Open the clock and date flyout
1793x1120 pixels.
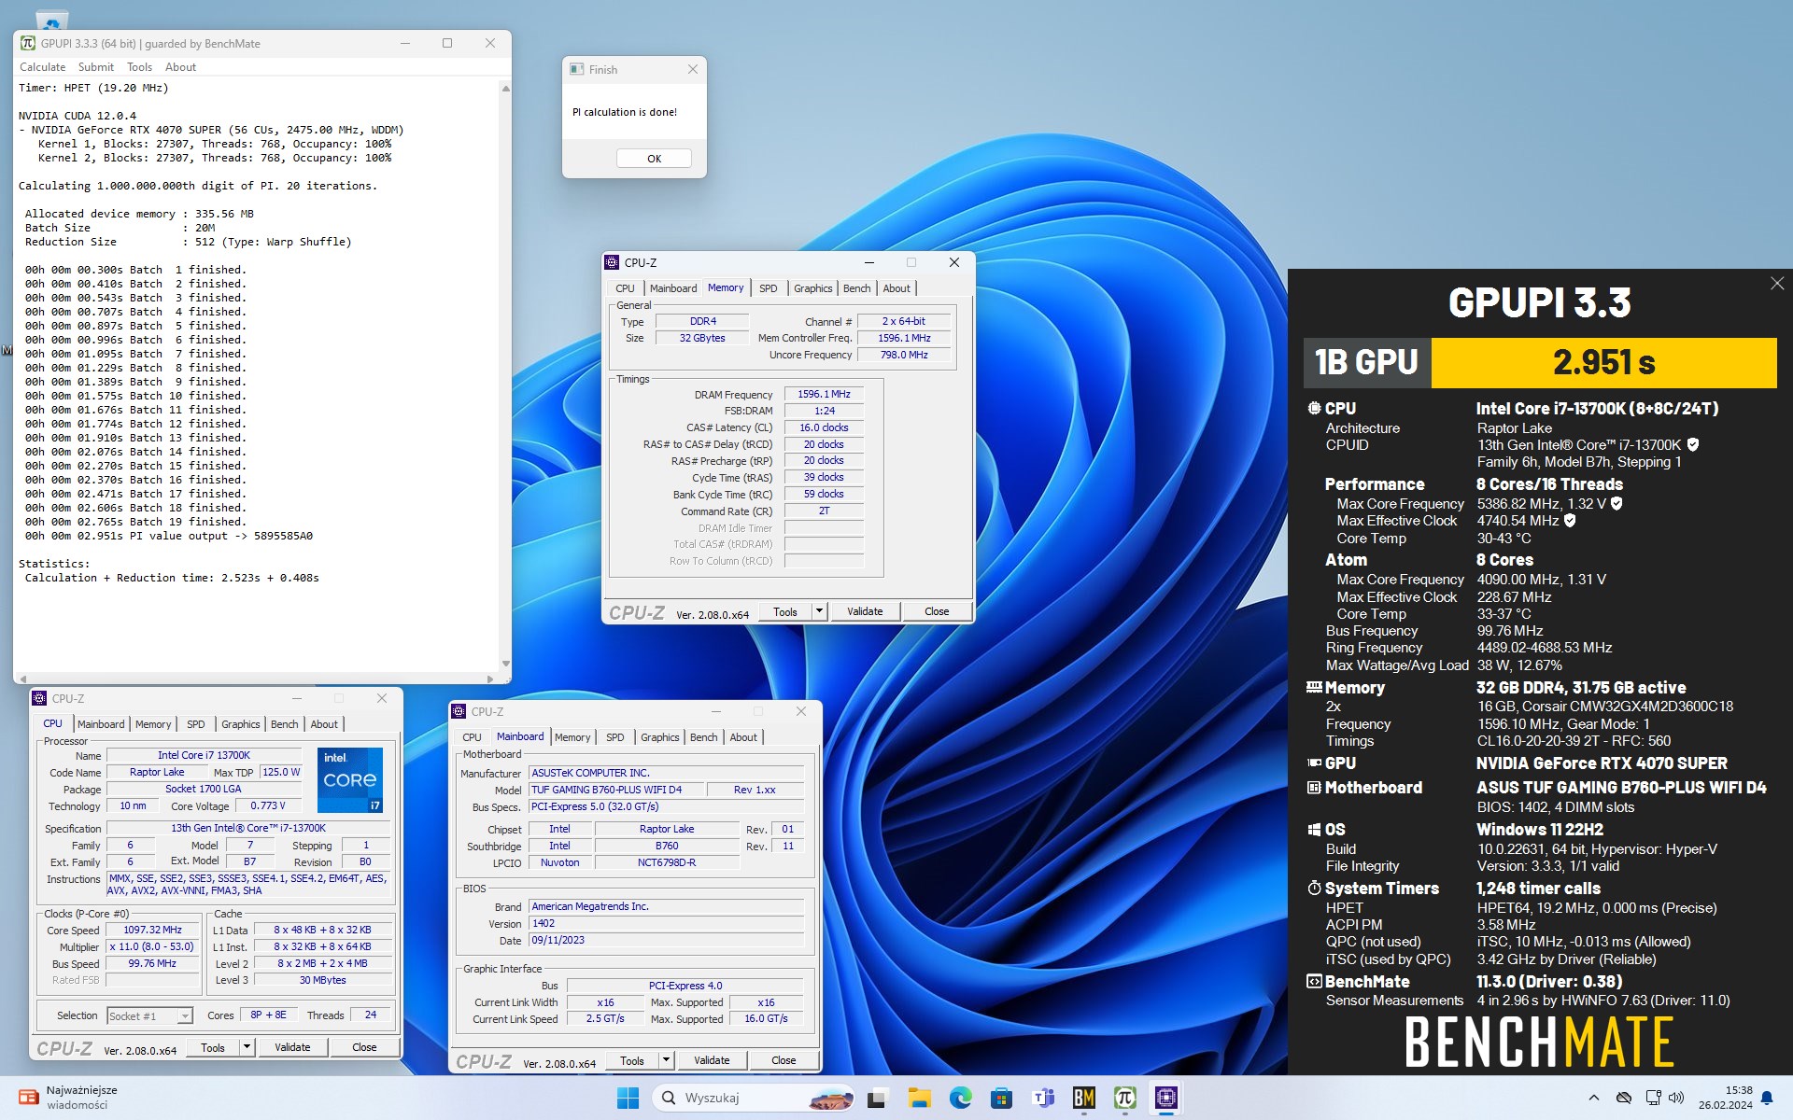(x=1725, y=1098)
